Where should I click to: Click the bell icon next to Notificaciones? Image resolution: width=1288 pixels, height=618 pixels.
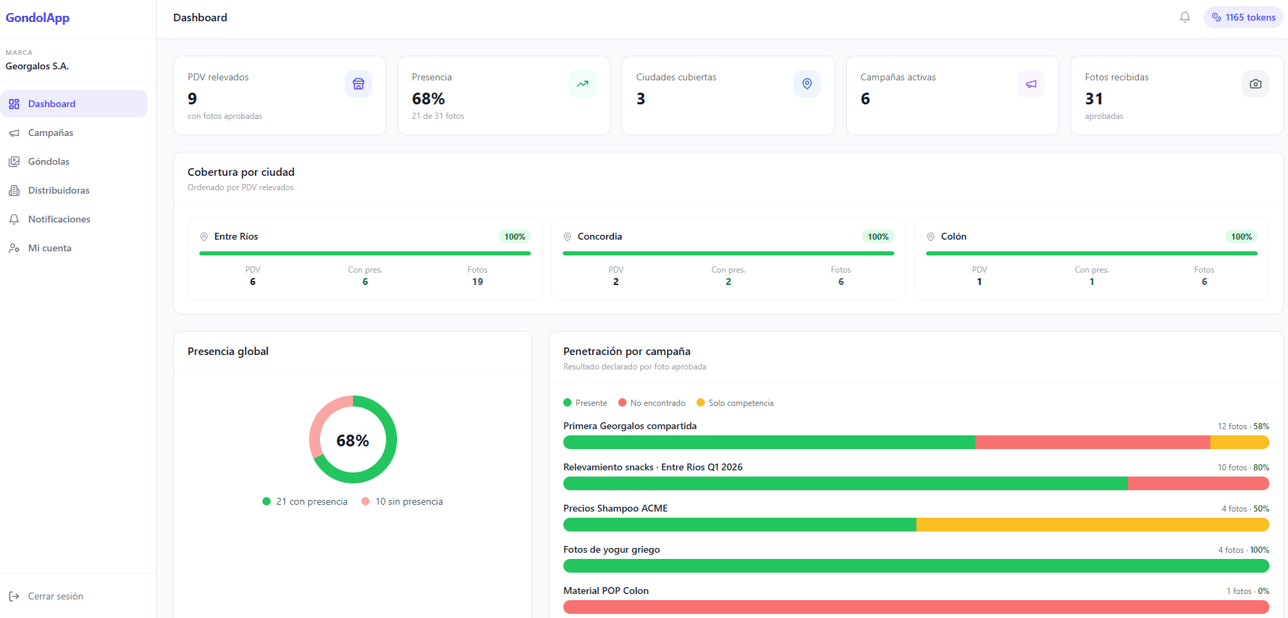pos(14,219)
